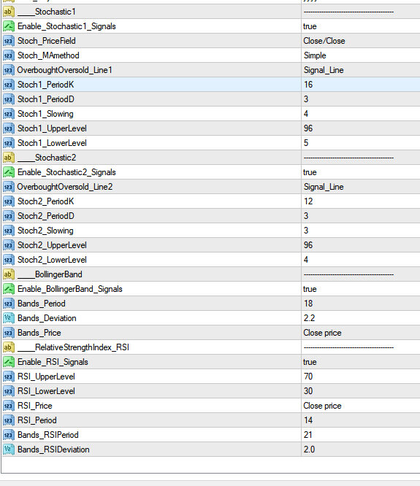Click the Stoch1_LowerLevel value 5
Image resolution: width=420 pixels, height=486 pixels.
pos(306,143)
